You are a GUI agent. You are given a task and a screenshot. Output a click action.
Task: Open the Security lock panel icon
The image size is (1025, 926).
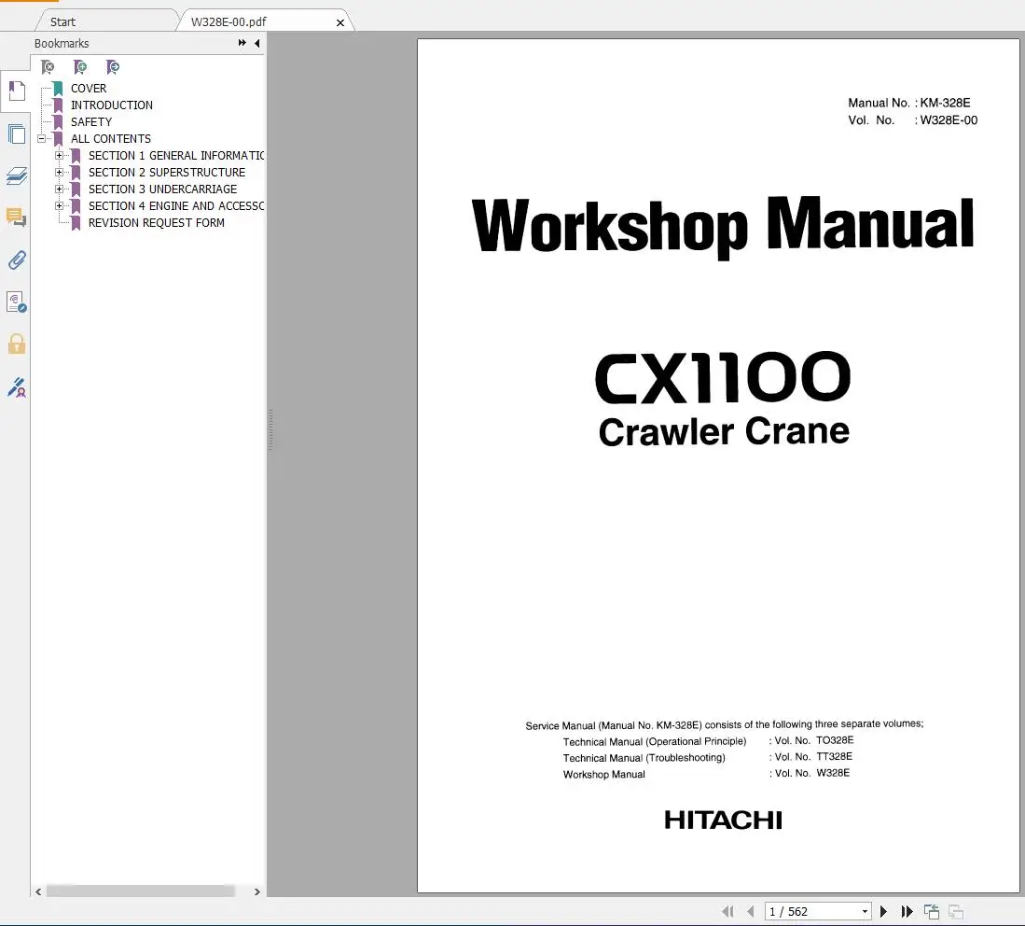[x=17, y=344]
